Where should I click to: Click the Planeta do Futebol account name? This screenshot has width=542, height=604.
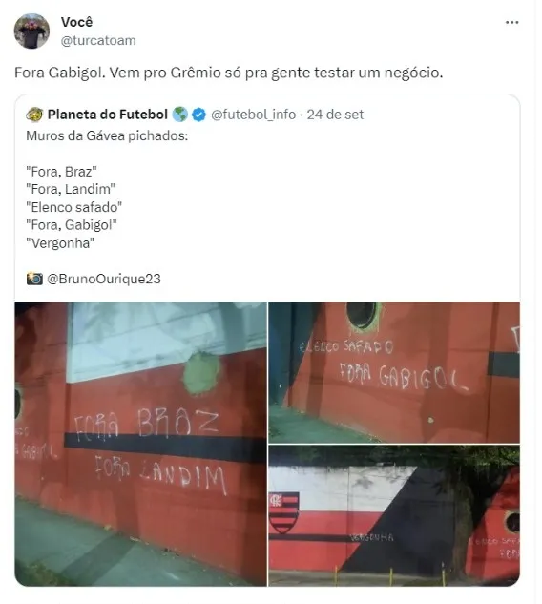108,115
